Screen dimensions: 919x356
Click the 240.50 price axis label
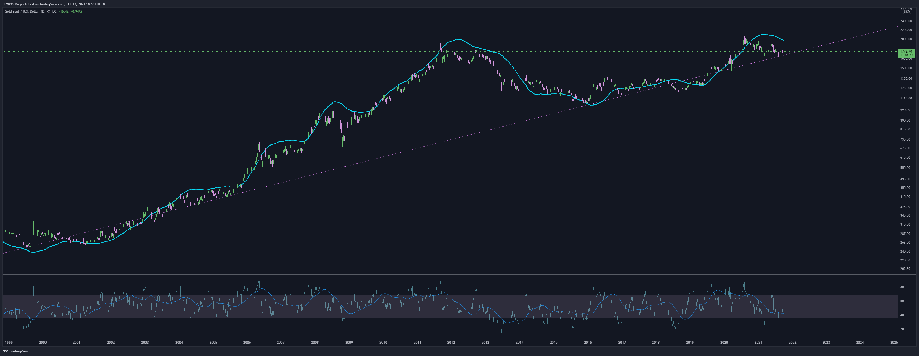pyautogui.click(x=906, y=252)
